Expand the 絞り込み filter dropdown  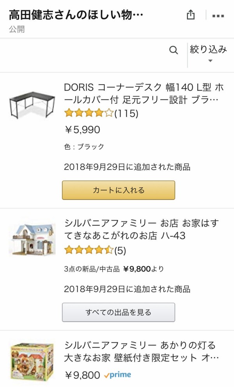point(208,54)
